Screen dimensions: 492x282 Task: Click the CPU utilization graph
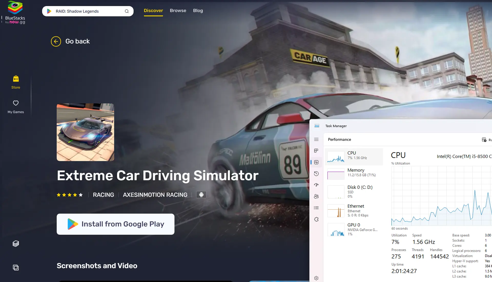tap(442, 196)
